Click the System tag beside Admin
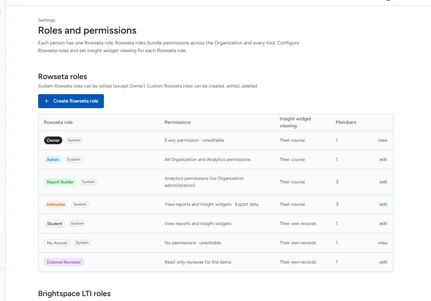This screenshot has width=431, height=301. [x=73, y=160]
